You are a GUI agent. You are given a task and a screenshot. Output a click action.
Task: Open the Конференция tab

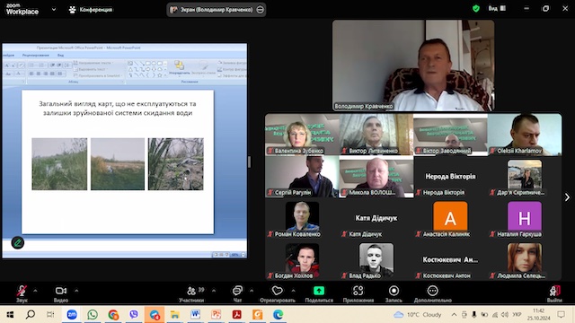pos(91,10)
